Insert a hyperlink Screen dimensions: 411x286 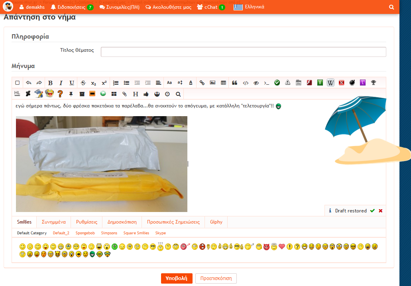click(x=202, y=83)
